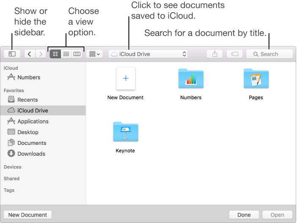297x223 pixels.
Task: Click the Pages folder name label
Action: click(x=256, y=98)
